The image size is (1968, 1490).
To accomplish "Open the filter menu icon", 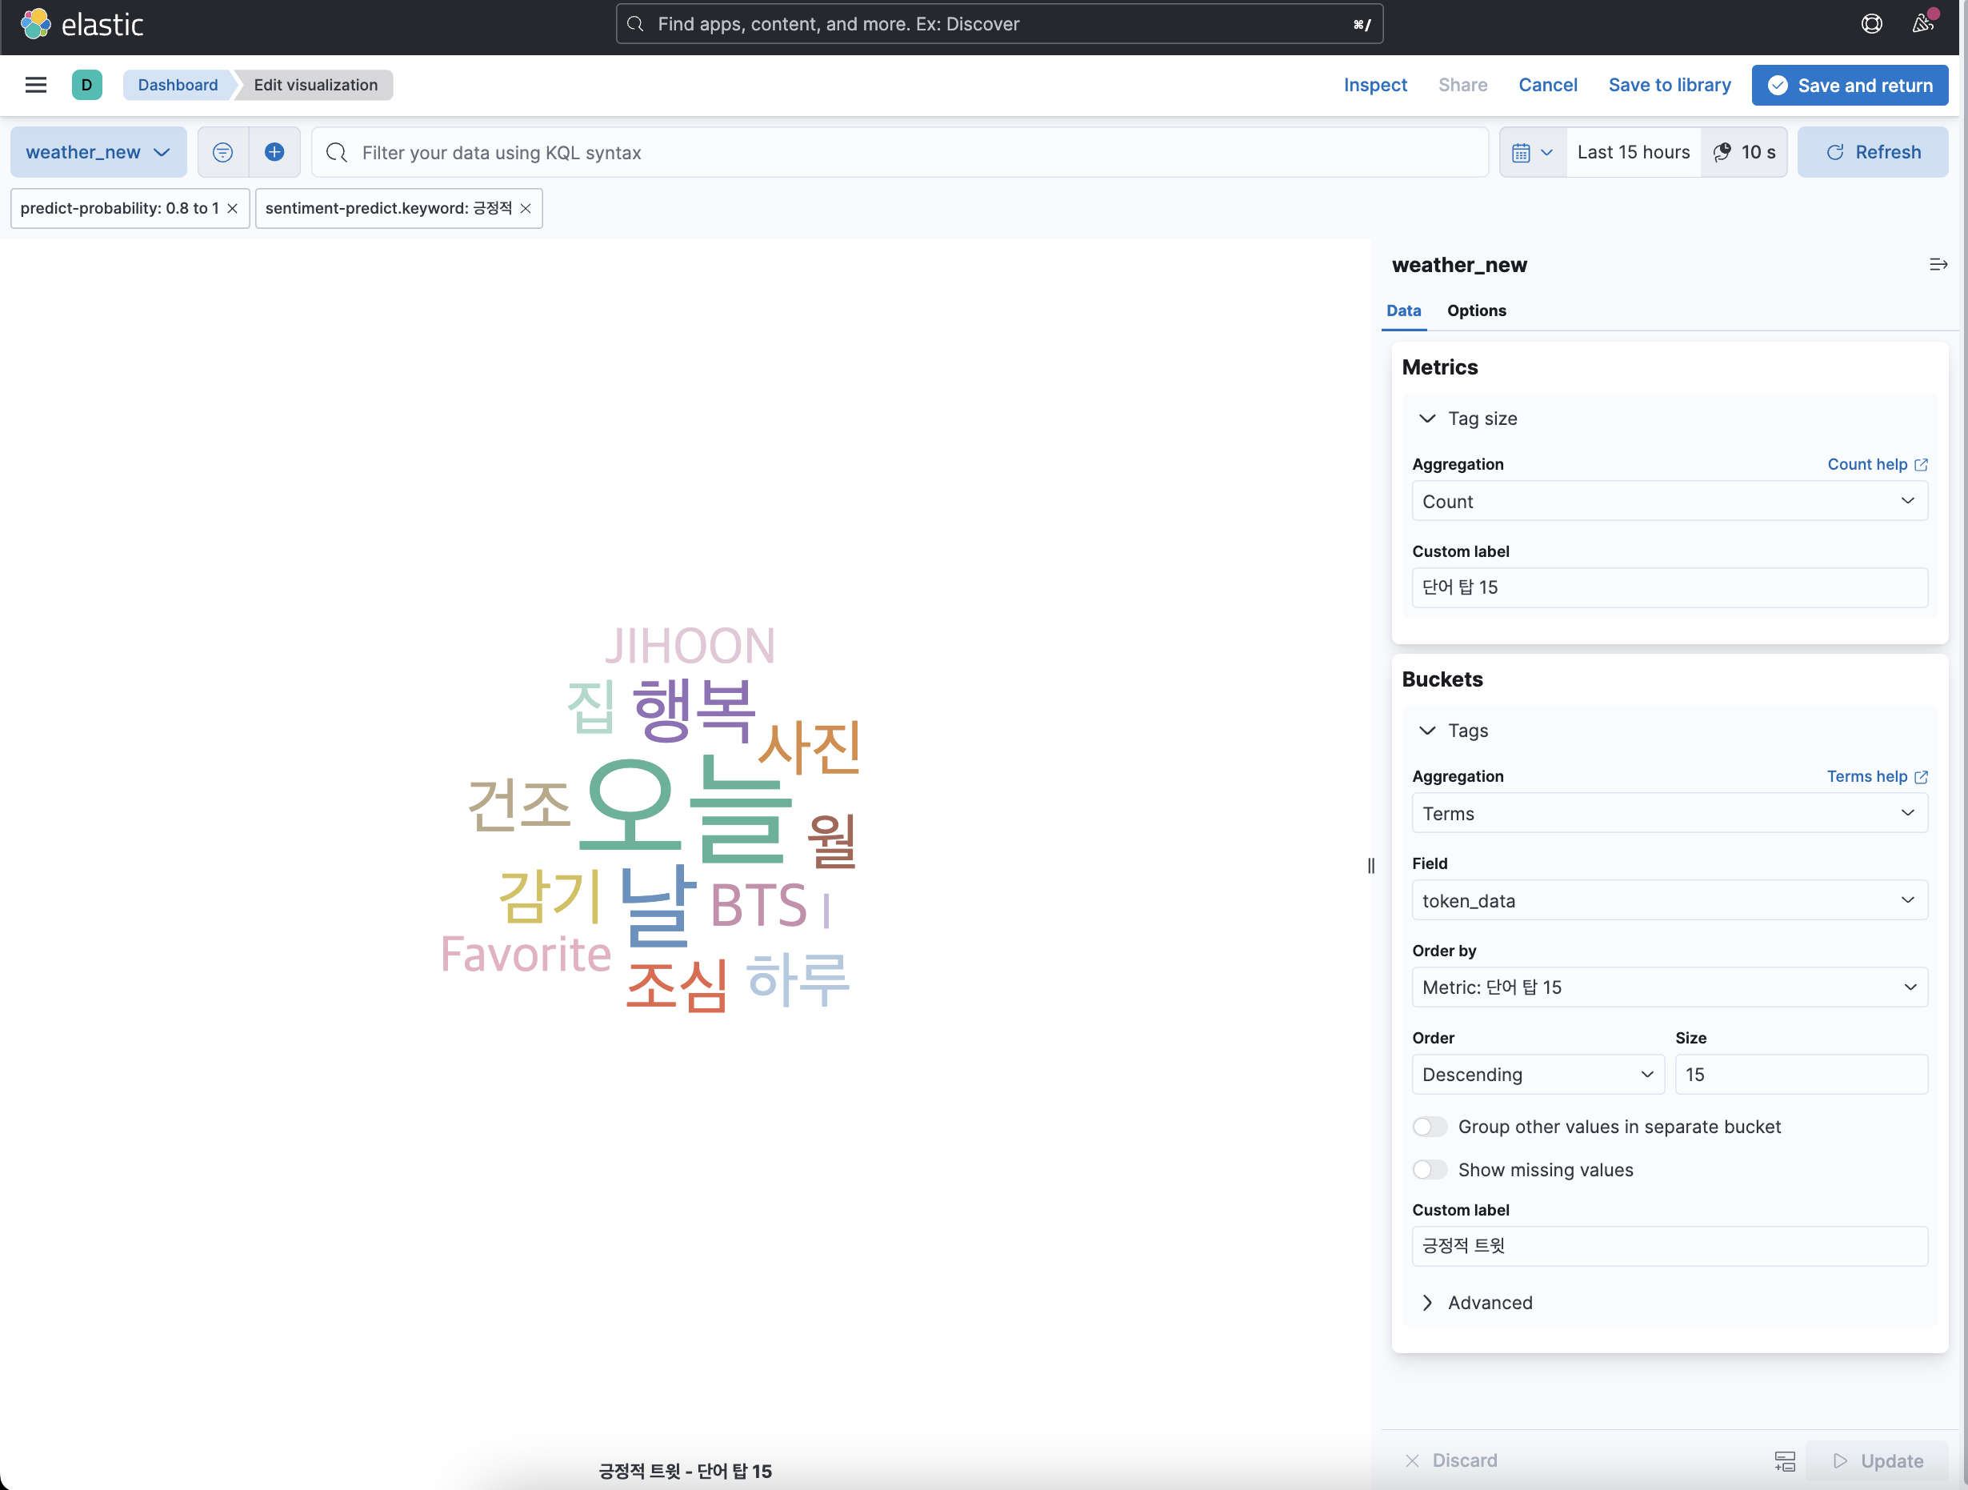I will coord(222,152).
